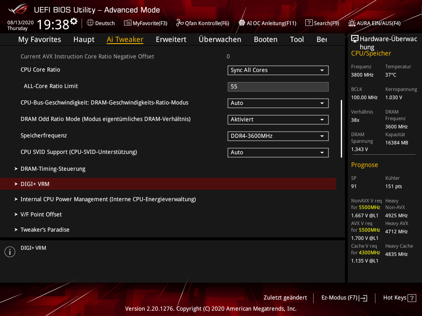Select the Ai Tweaker tab
The image size is (422, 316).
125,39
